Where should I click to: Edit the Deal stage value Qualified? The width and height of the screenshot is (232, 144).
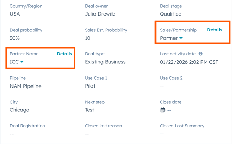[x=171, y=14]
